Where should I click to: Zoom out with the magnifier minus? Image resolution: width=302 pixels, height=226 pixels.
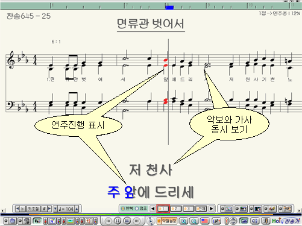pyautogui.click(x=194, y=221)
